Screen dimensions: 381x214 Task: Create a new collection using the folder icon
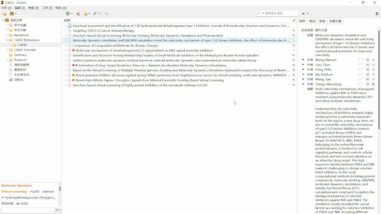[4, 13]
